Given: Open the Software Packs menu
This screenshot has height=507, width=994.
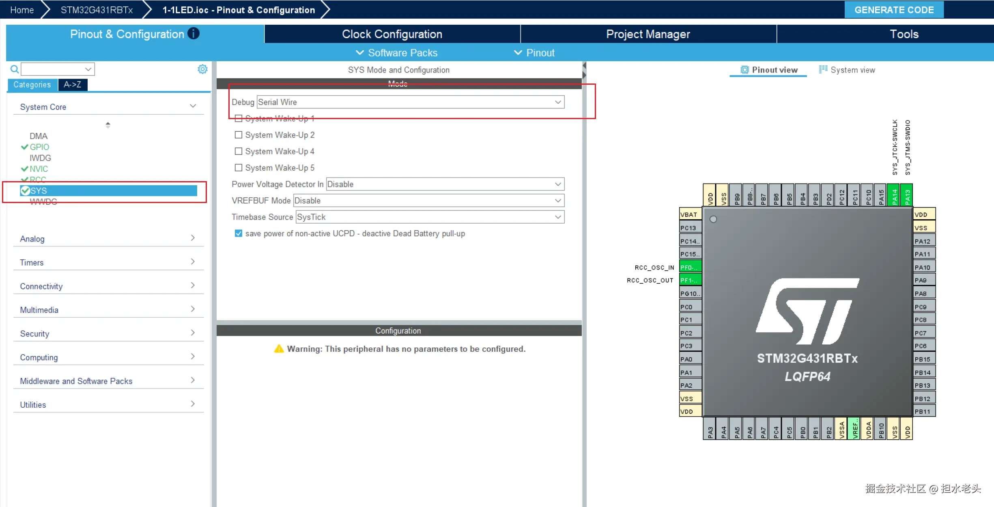Looking at the screenshot, I should [397, 53].
